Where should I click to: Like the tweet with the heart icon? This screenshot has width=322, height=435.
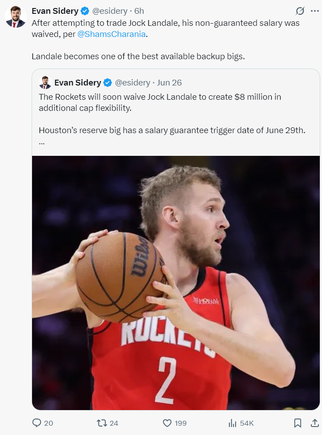tap(167, 423)
